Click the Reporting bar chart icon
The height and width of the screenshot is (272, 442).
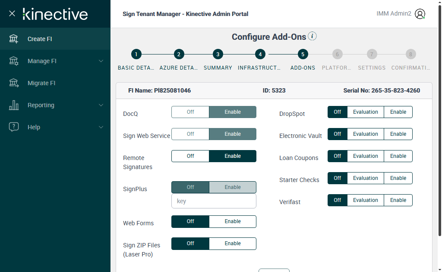pos(13,105)
